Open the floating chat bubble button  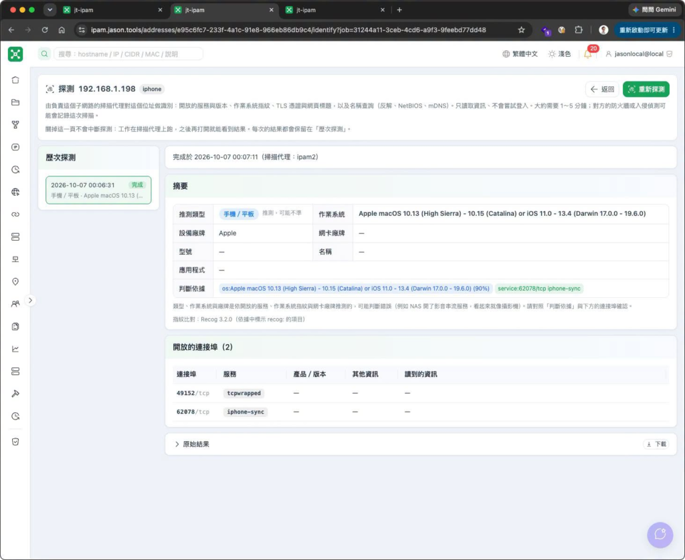(660, 535)
